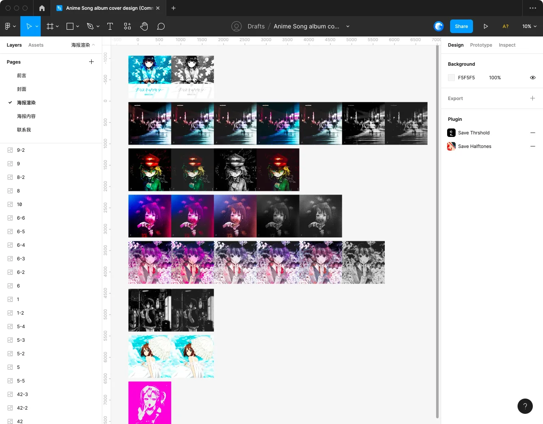Expand the Frame tool options arrow
Image resolution: width=543 pixels, height=424 pixels.
[x=57, y=26]
